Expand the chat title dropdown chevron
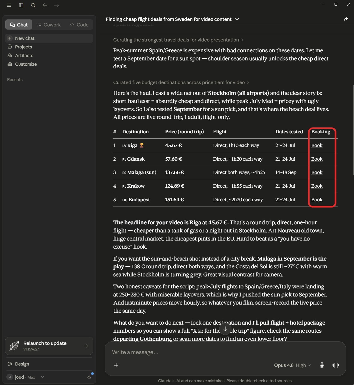354x385 pixels. coord(237,19)
